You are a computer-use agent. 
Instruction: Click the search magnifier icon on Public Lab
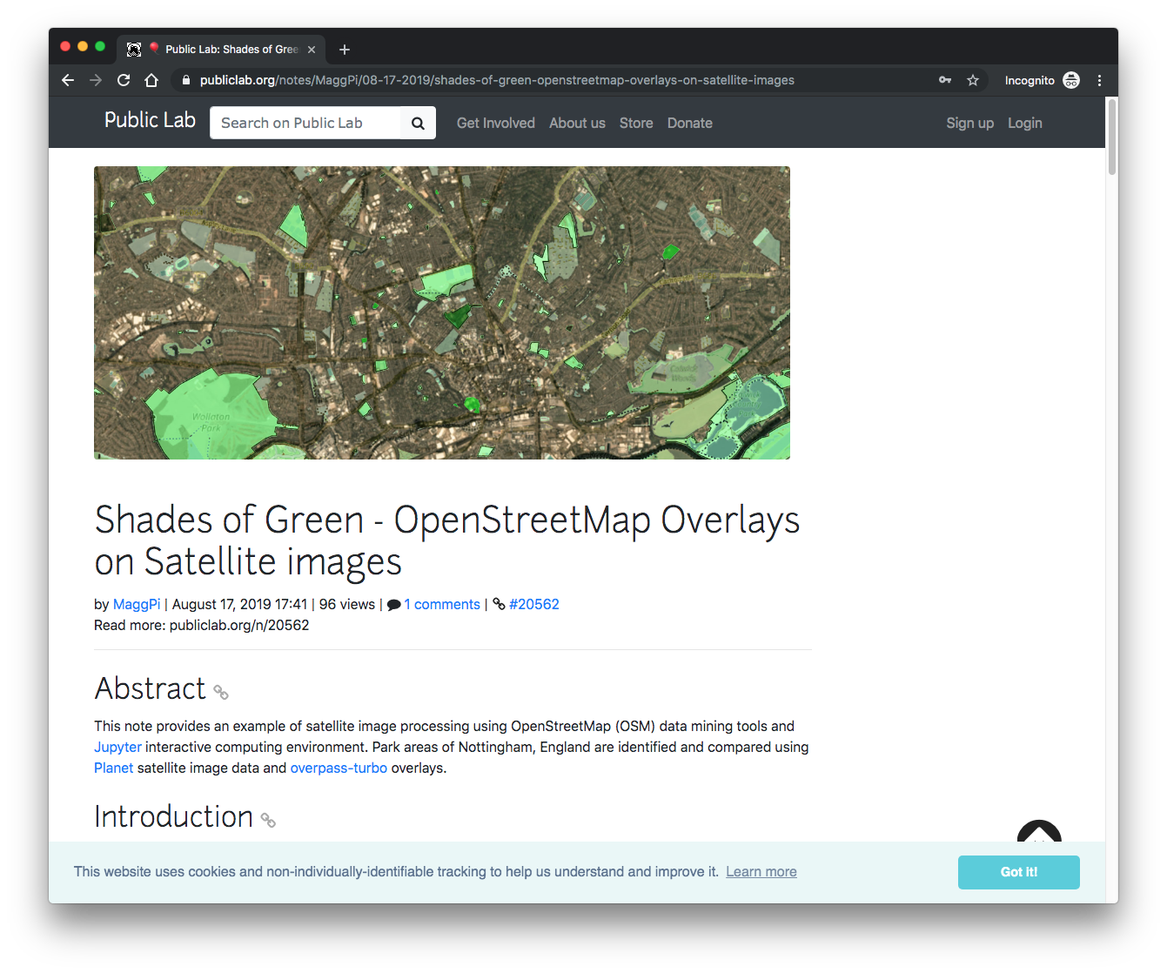pos(418,123)
